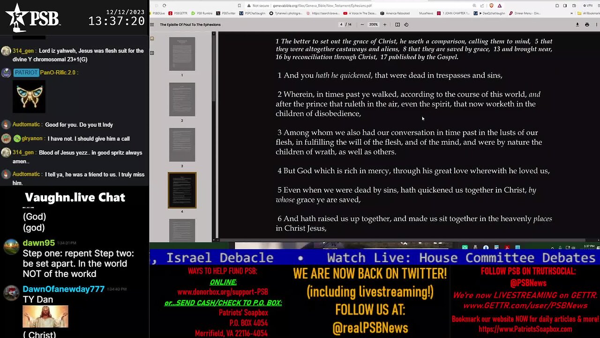
Task: Click the https://www.PatriotsSoapbox.com address text
Action: [525, 329]
